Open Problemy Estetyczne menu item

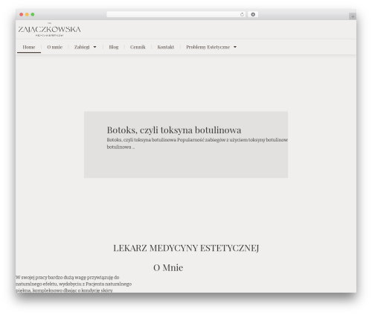point(208,47)
